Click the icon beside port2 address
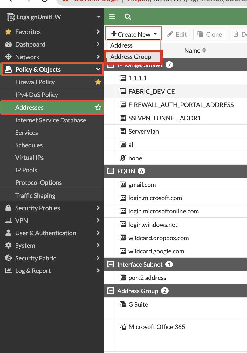 coord(123,278)
